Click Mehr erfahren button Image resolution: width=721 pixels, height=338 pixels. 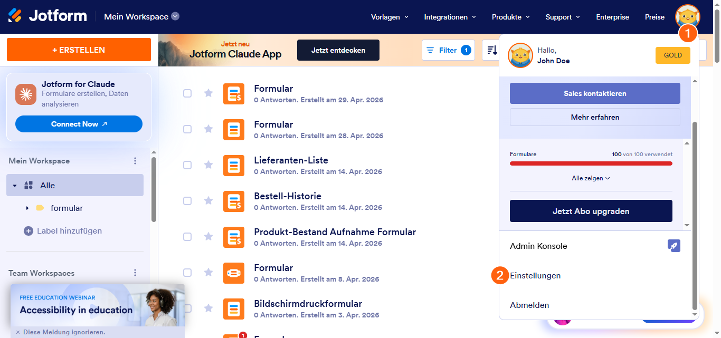coord(595,117)
